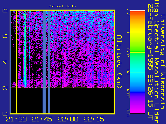This screenshot has width=166, height=124.
Task: Click the colorbar scale value 1
Action: (x=128, y=32)
